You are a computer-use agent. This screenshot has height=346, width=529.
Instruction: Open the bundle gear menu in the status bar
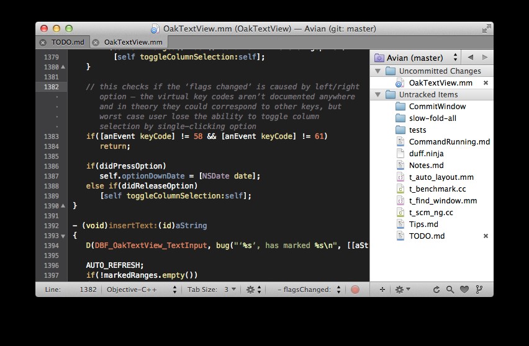coord(253,290)
